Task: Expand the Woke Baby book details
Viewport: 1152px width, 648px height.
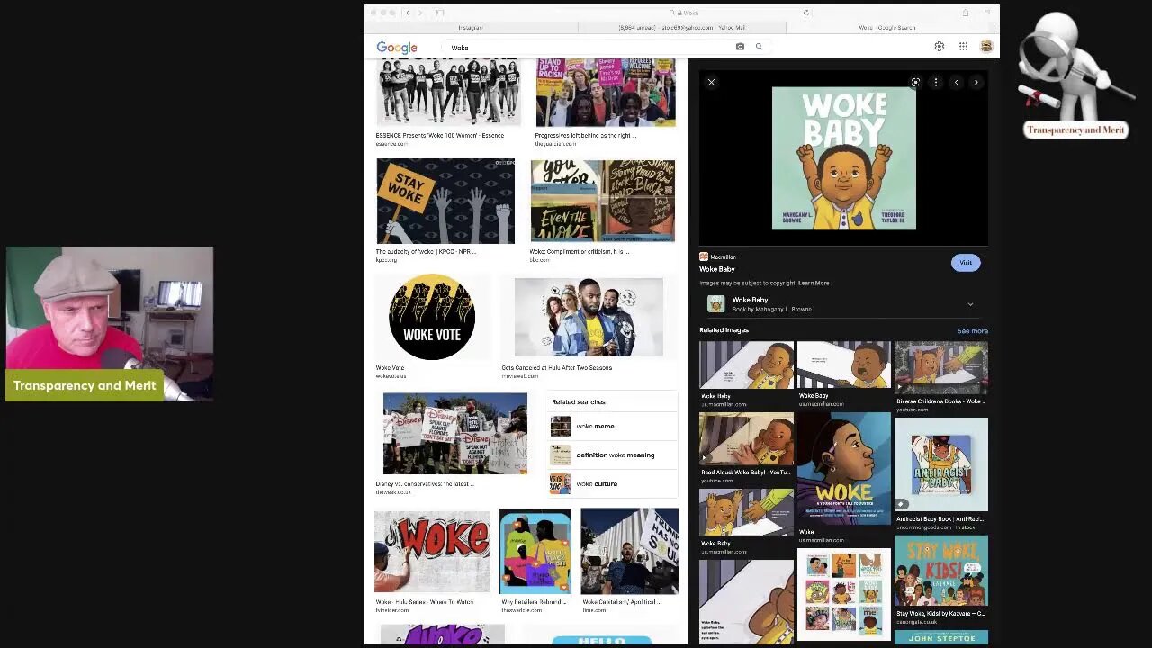Action: click(x=970, y=304)
